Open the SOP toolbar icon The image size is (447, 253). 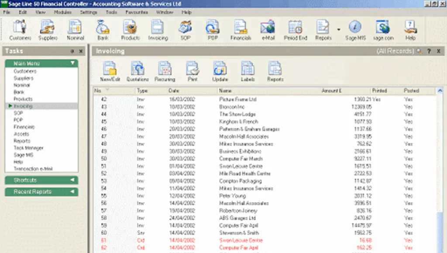click(185, 30)
